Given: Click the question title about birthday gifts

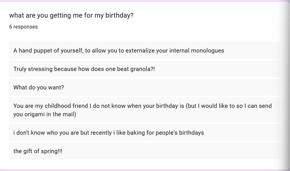Looking at the screenshot, I should tap(71, 15).
